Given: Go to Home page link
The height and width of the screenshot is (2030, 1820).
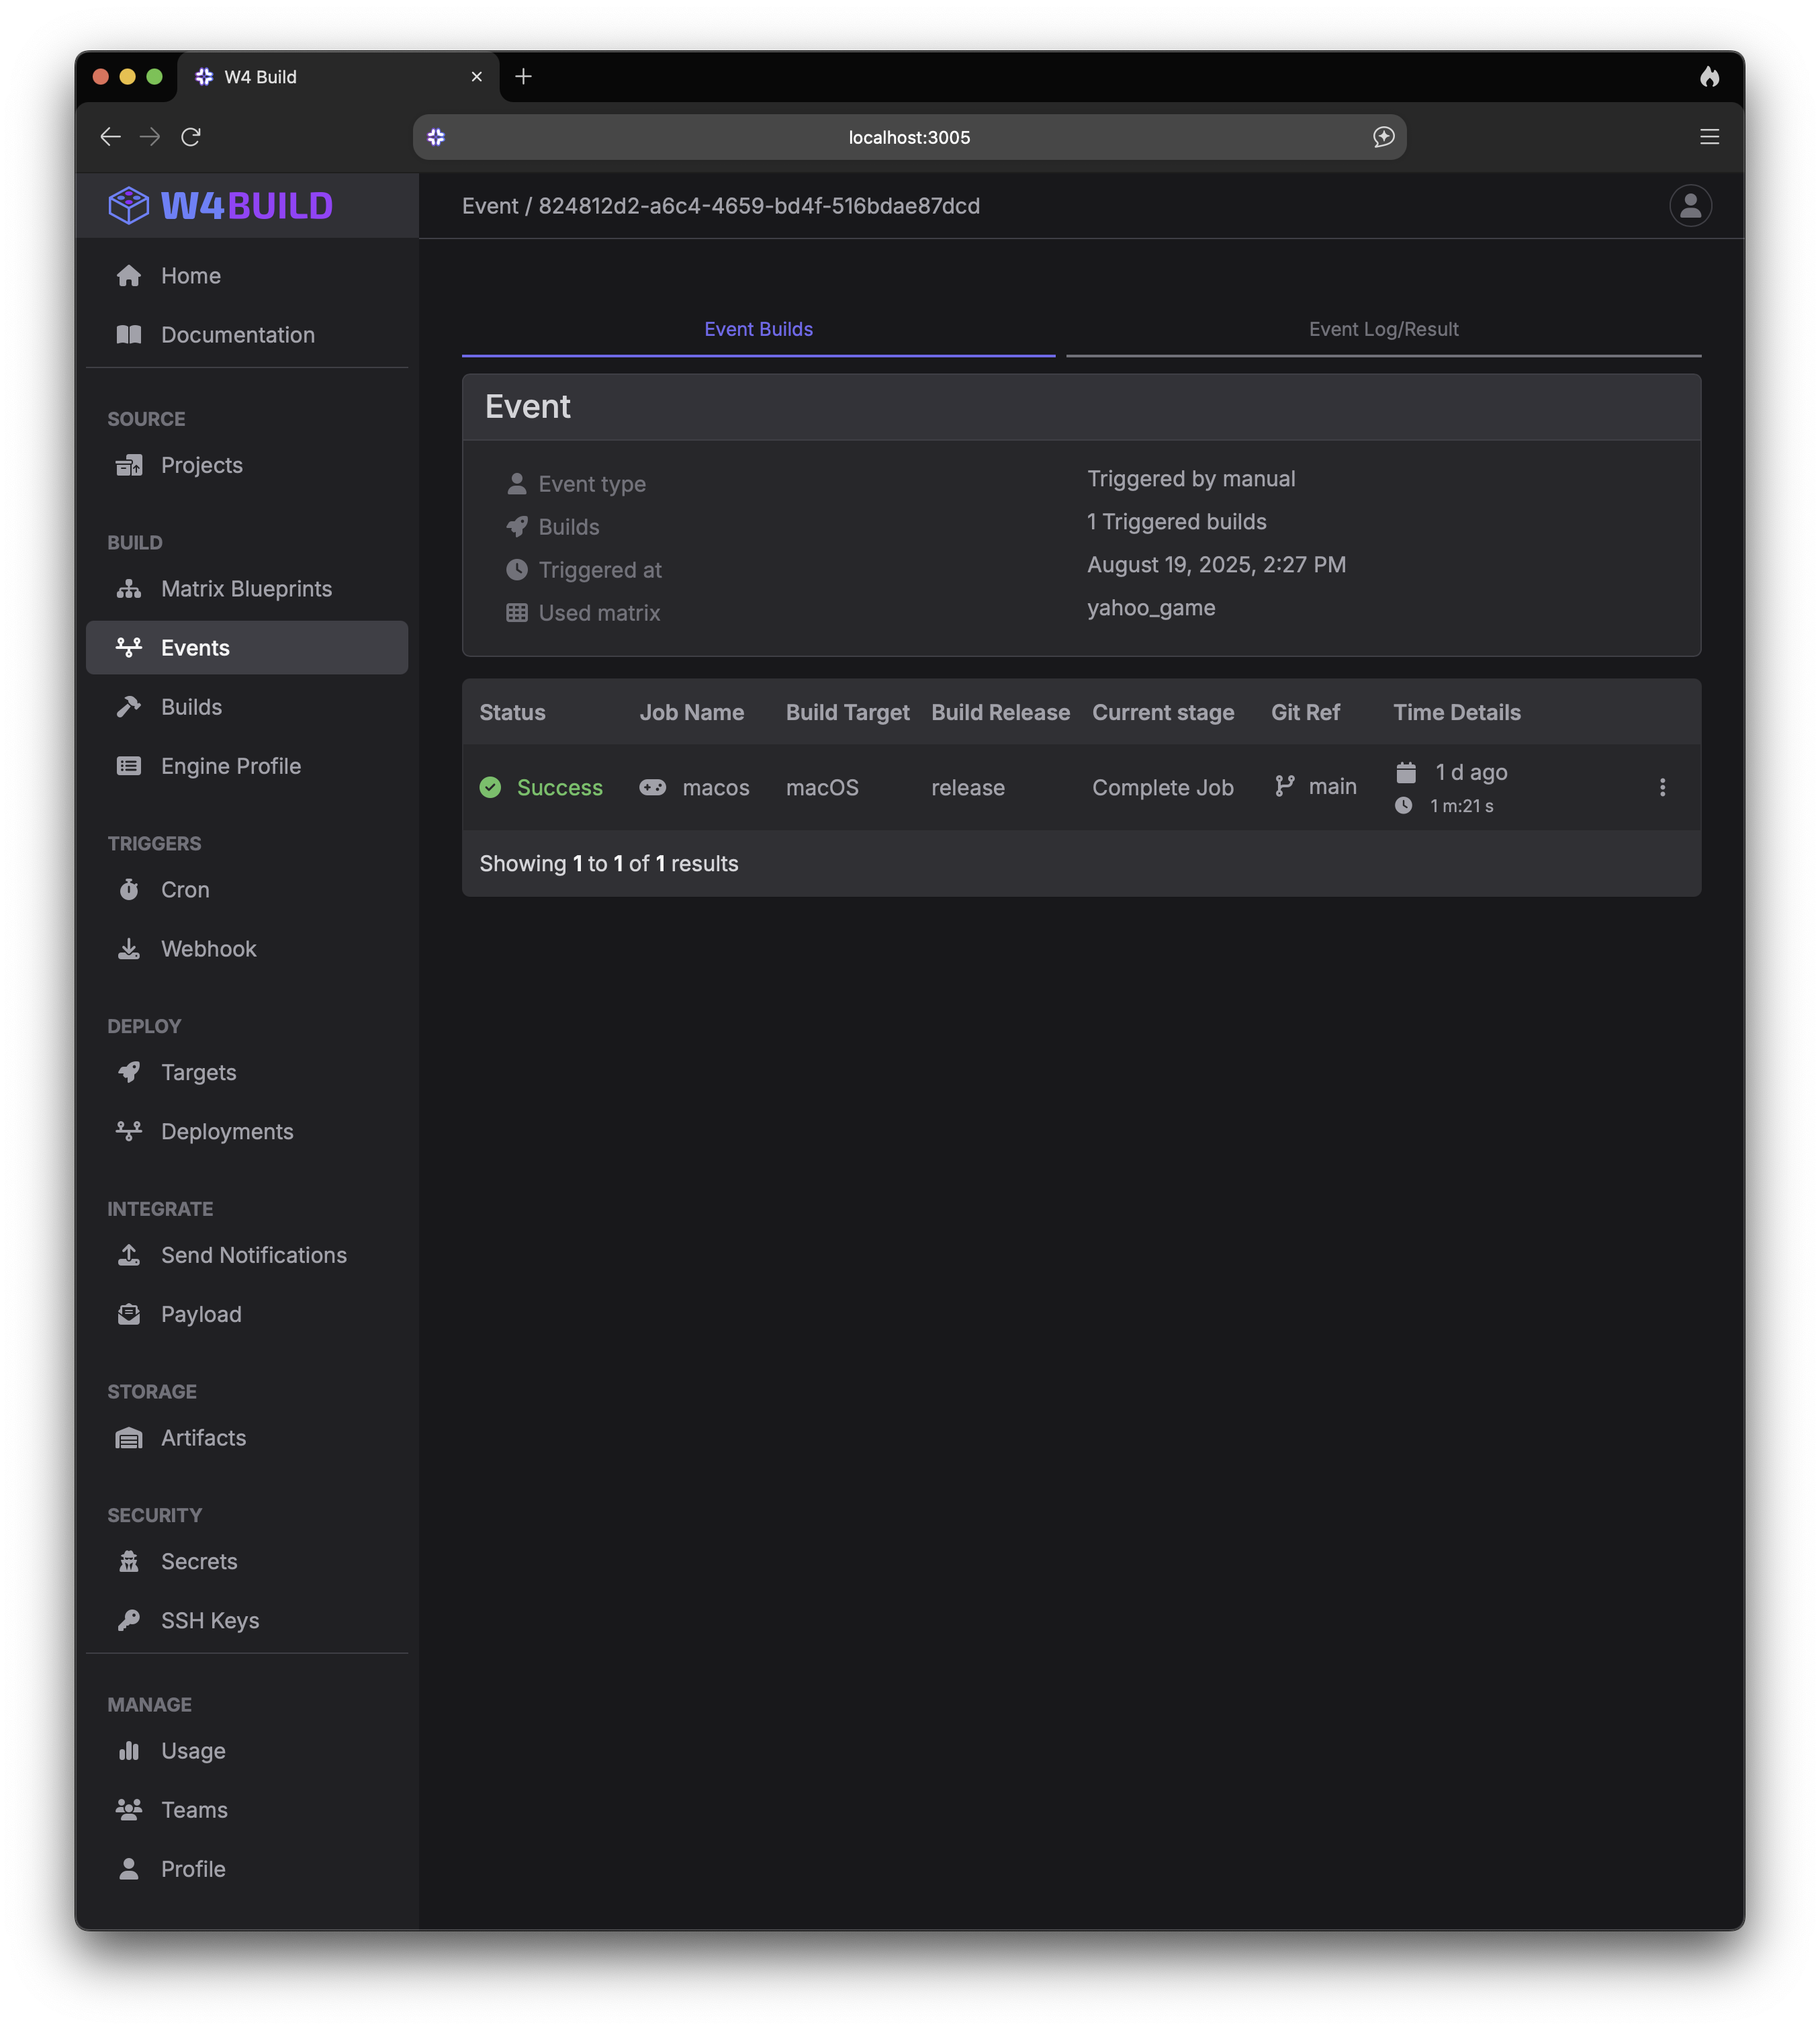Looking at the screenshot, I should pyautogui.click(x=247, y=275).
